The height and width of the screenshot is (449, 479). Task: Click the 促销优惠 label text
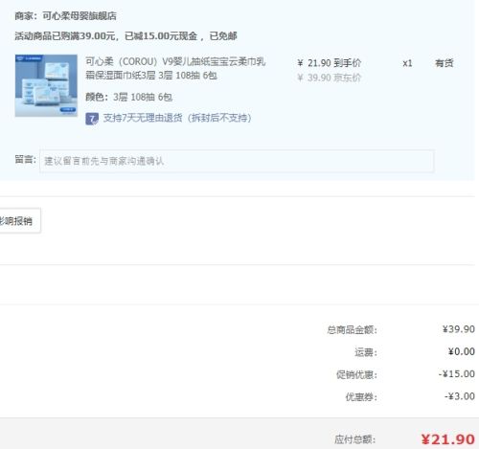click(356, 374)
